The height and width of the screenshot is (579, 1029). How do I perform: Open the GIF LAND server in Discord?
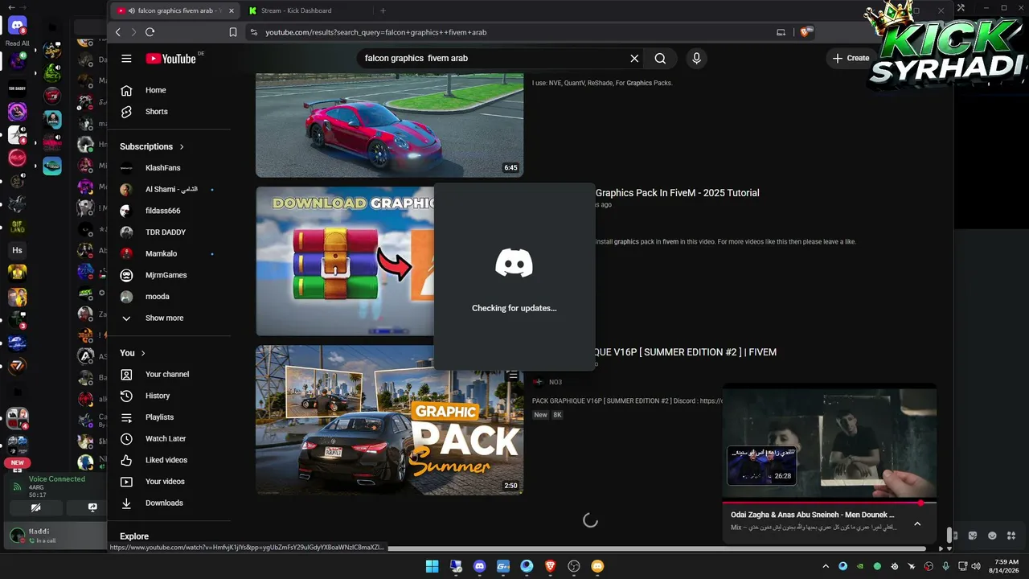17,227
